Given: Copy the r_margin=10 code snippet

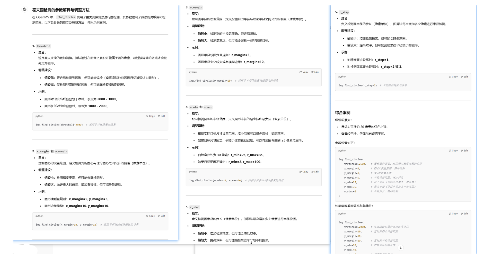Looking at the screenshot, I should click(304, 72).
